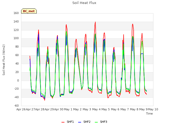Click the May 5 x-axis label
Image resolution: width=169 pixels, height=127 pixels.
(106, 109)
